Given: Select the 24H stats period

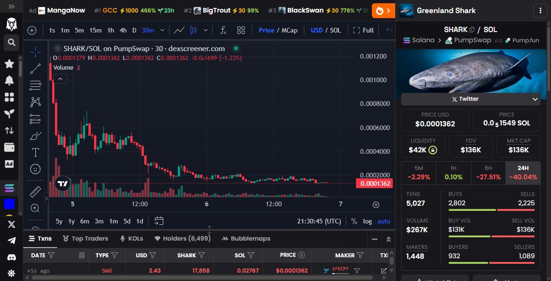Looking at the screenshot, I should 523,173.
